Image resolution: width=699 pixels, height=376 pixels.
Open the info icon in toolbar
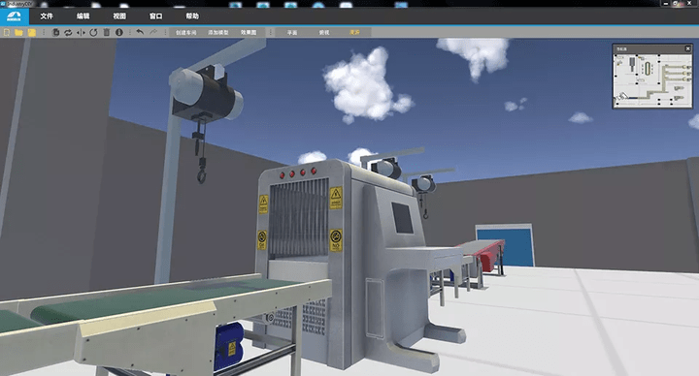(x=119, y=33)
